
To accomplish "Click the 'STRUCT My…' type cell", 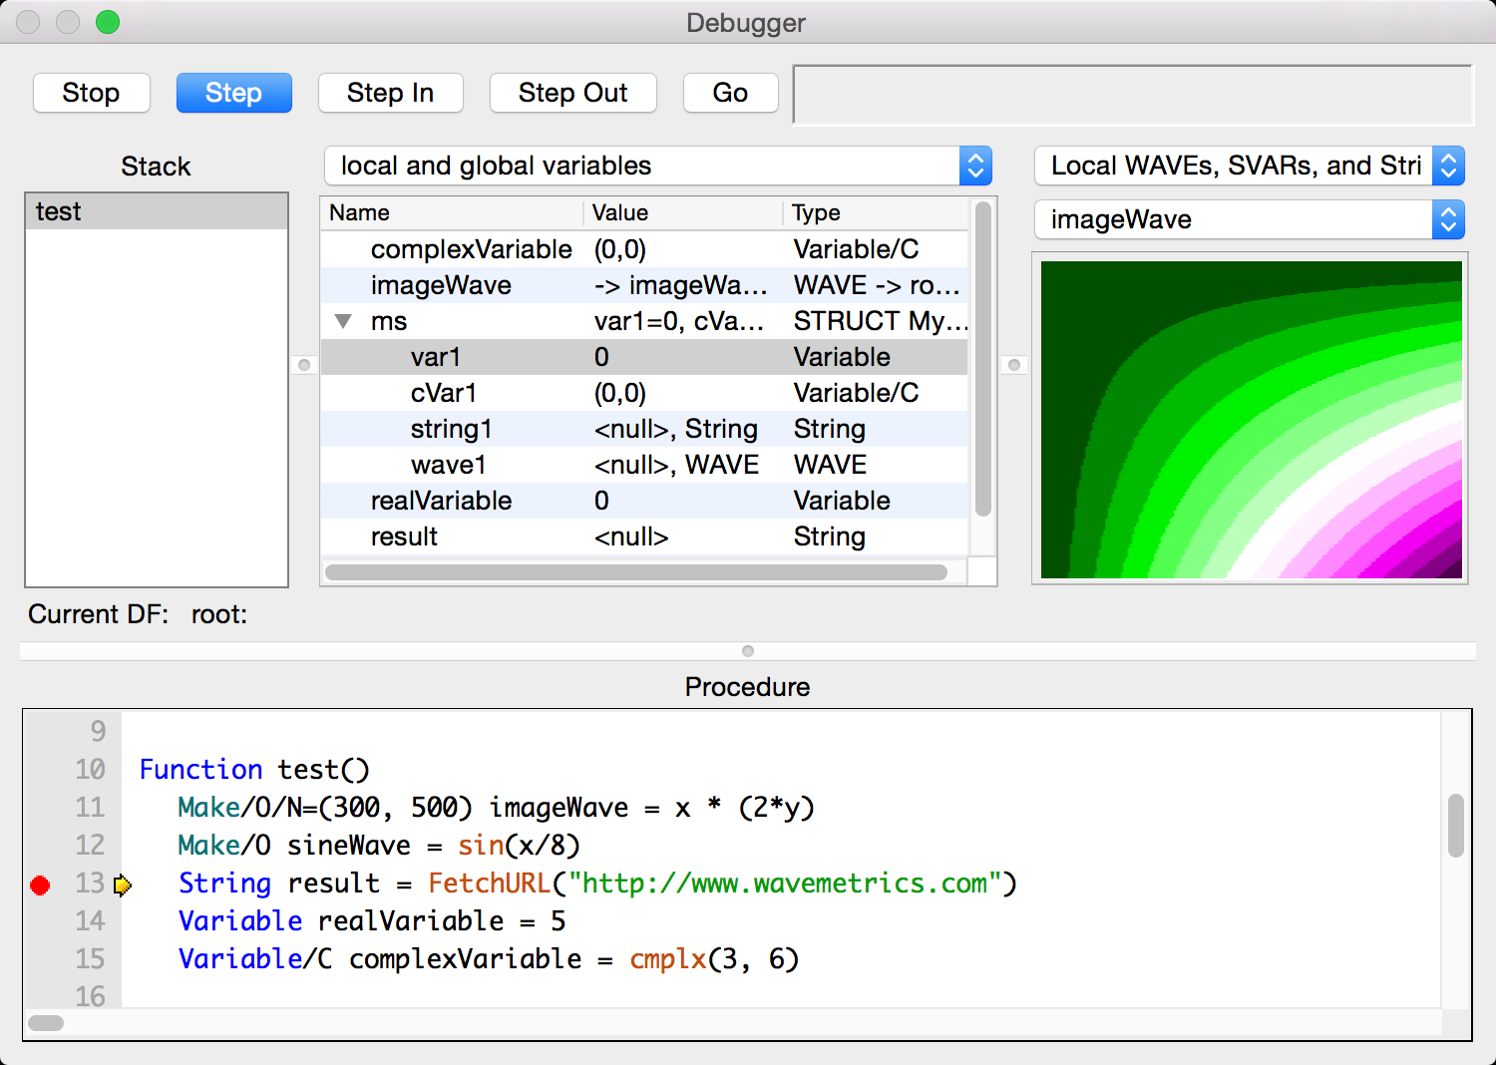I will (x=881, y=321).
